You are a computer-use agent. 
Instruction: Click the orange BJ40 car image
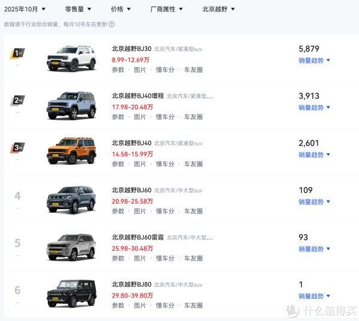click(71, 152)
